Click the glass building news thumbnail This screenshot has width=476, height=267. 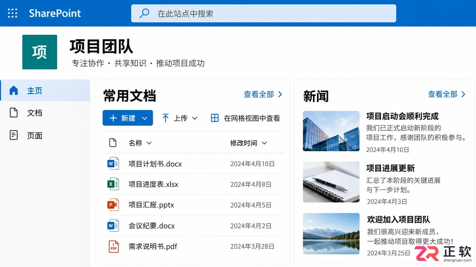point(331,131)
